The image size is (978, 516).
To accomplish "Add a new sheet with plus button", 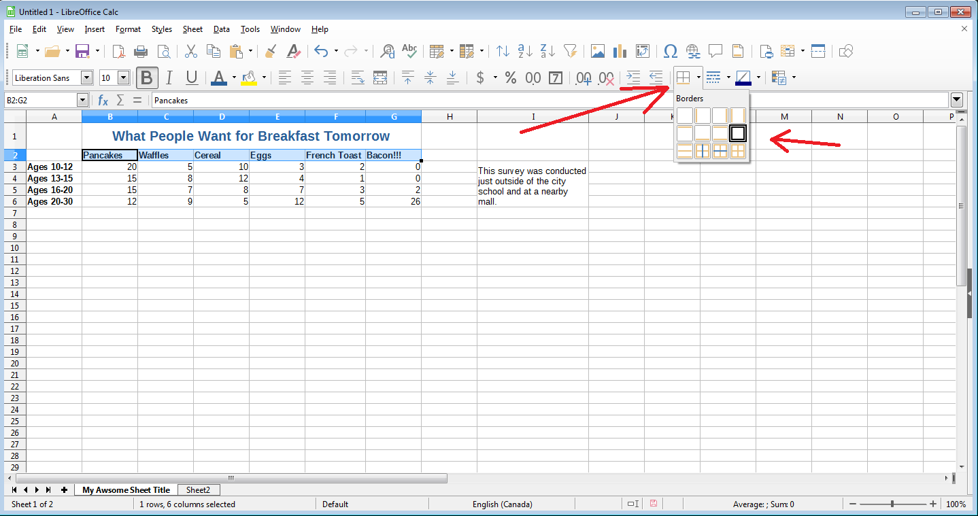I will point(64,489).
